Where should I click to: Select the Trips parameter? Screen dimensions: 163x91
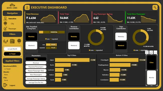coord(36,59)
